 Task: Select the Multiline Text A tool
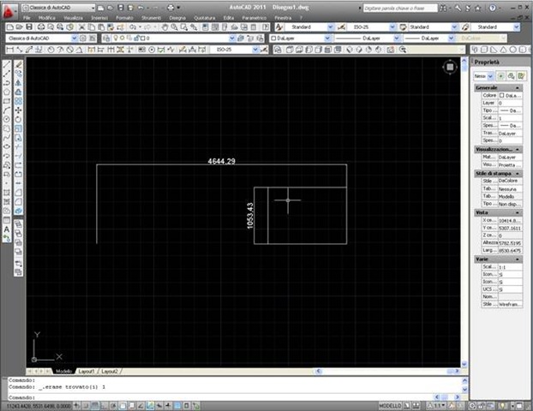click(x=7, y=229)
